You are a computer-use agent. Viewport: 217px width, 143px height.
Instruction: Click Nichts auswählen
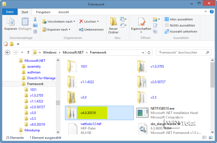[x=180, y=25]
